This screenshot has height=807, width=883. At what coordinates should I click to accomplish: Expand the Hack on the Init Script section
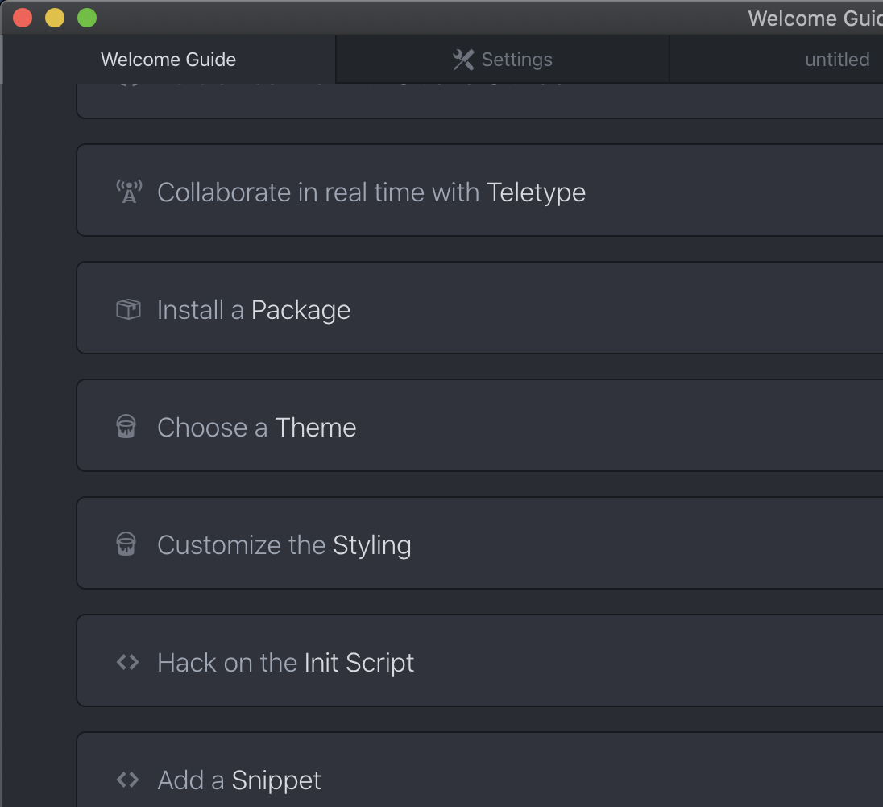pos(286,663)
